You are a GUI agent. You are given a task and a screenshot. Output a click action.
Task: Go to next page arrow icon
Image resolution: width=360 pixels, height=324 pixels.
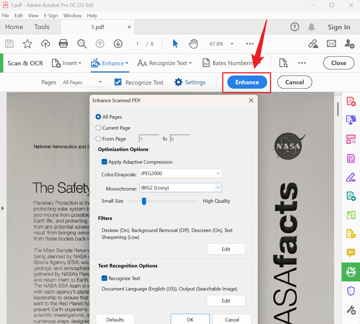118,44
